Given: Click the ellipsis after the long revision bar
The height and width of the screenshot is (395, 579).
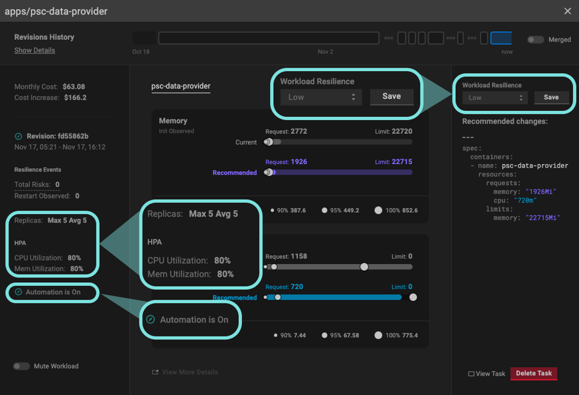Looking at the screenshot, I should 388,38.
